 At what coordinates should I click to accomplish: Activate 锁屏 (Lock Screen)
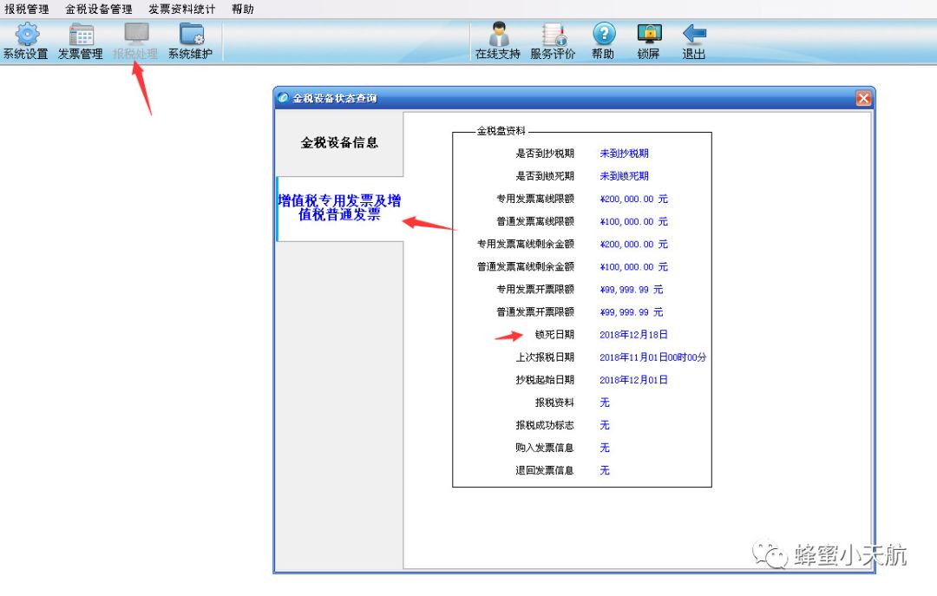(649, 41)
